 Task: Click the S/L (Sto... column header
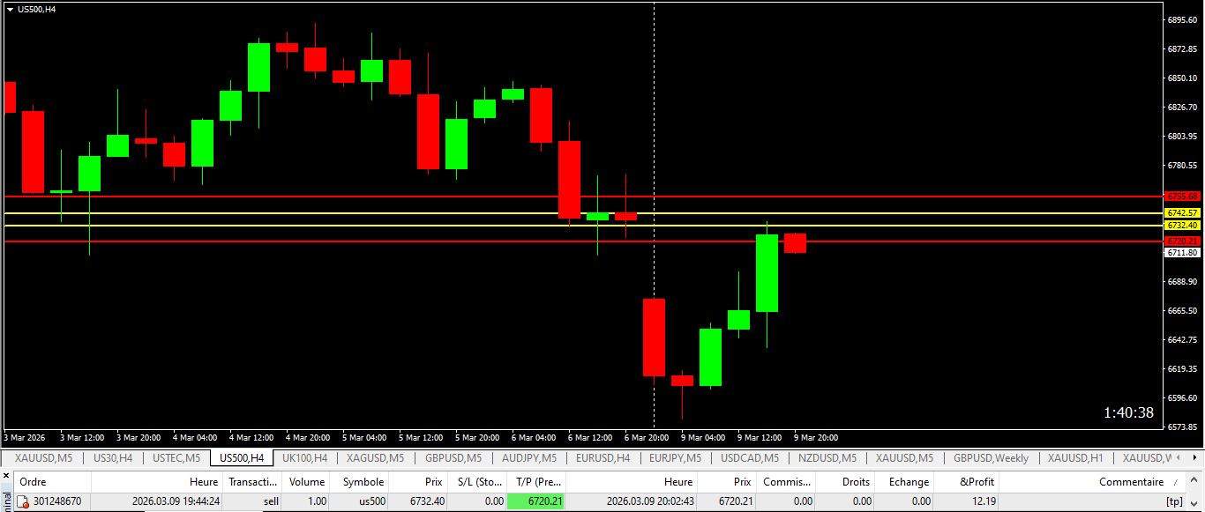(476, 482)
